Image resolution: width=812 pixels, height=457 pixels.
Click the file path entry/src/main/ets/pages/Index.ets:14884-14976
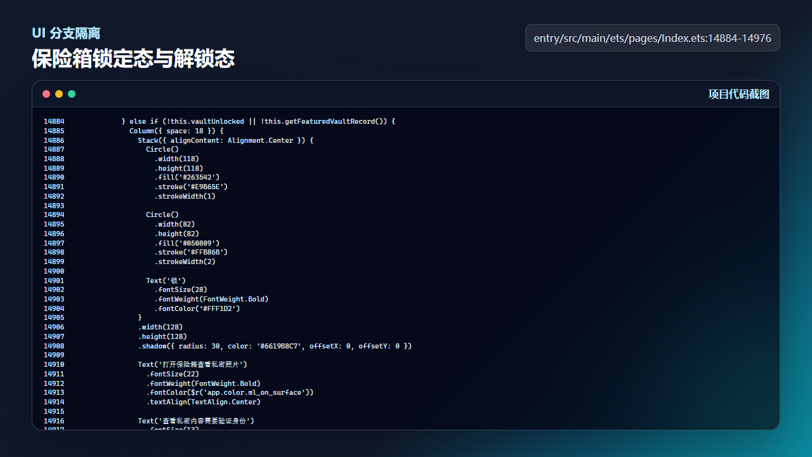[653, 38]
